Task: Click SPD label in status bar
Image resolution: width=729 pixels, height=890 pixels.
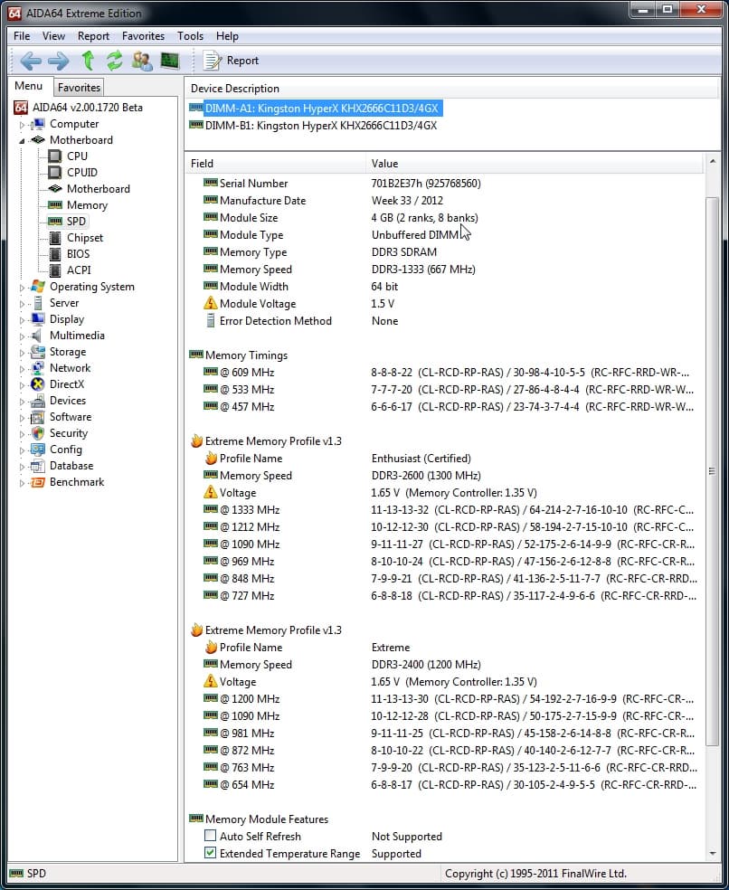Action: point(36,874)
